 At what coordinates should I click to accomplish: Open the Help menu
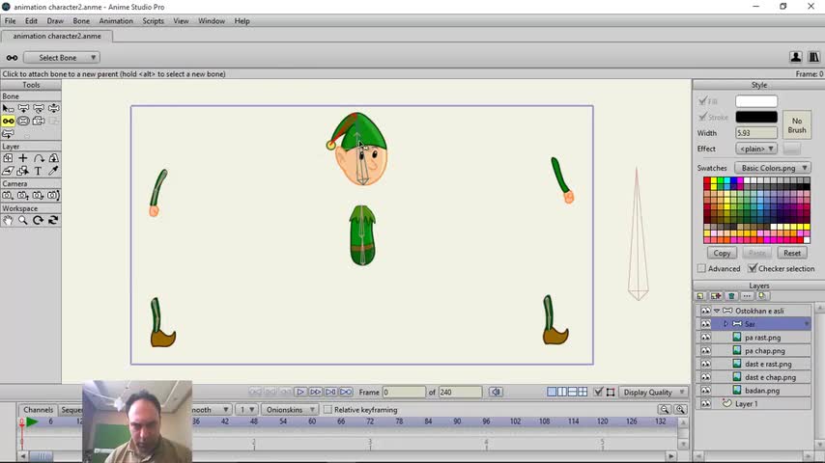click(x=242, y=21)
